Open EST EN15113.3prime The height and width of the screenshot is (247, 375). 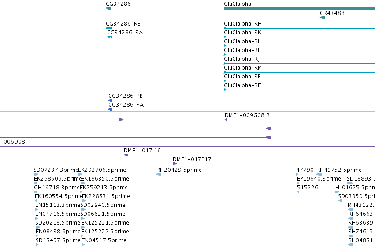(58, 205)
